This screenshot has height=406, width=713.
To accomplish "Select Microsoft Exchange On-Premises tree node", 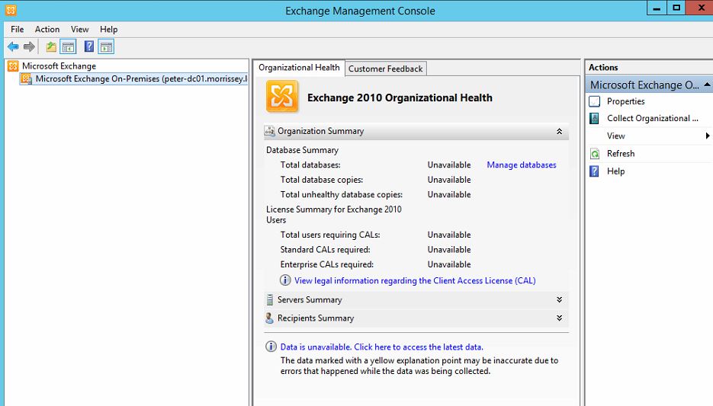I will coord(141,79).
